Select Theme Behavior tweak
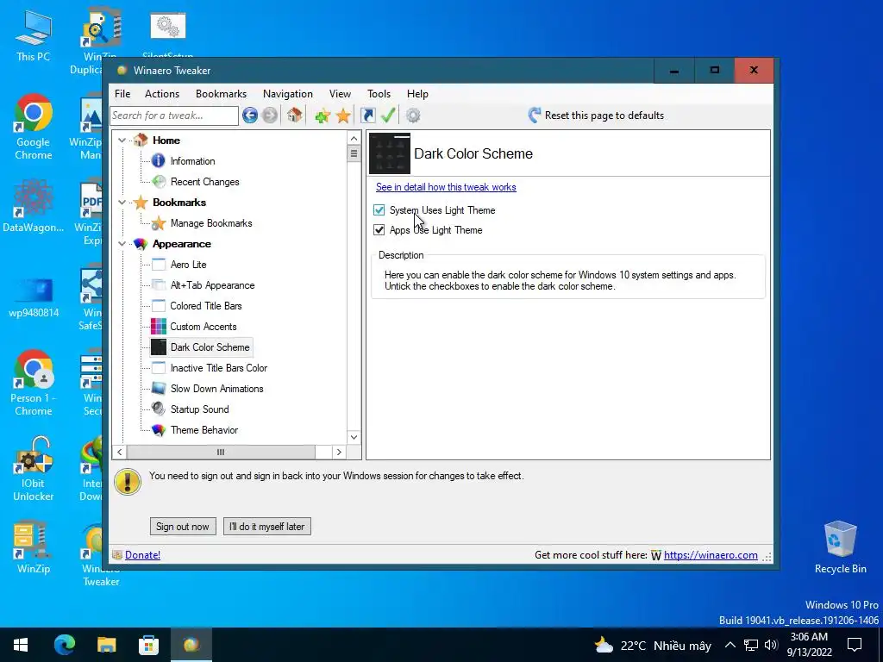The image size is (883, 662). coord(204,430)
